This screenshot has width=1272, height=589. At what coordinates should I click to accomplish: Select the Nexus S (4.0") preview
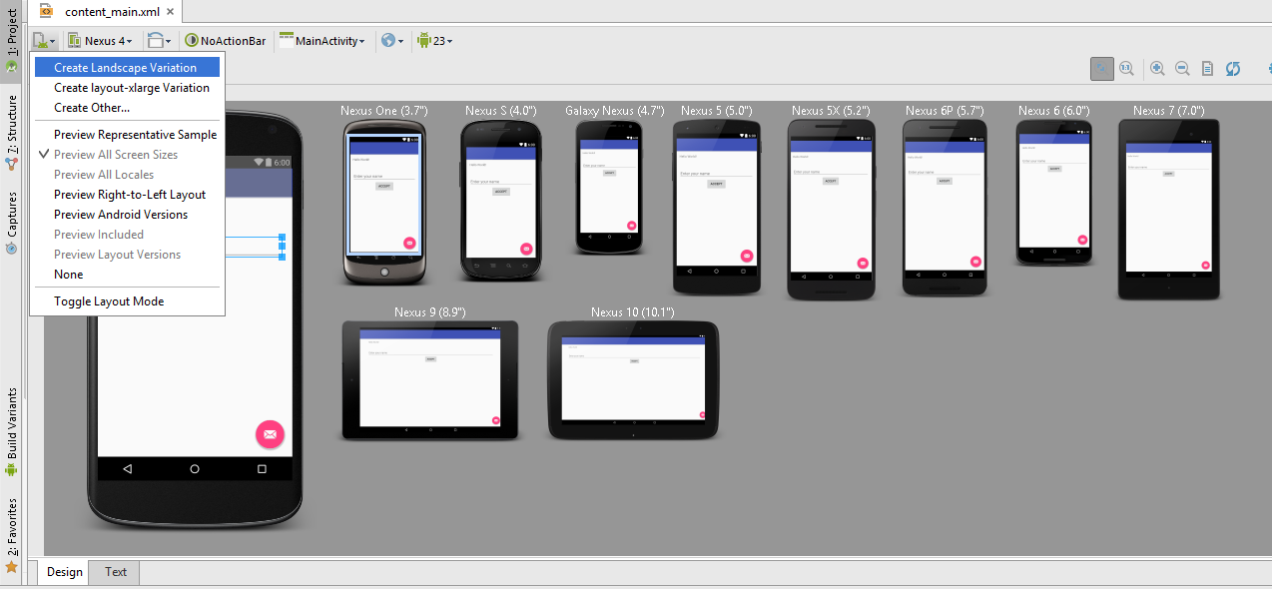click(500, 200)
